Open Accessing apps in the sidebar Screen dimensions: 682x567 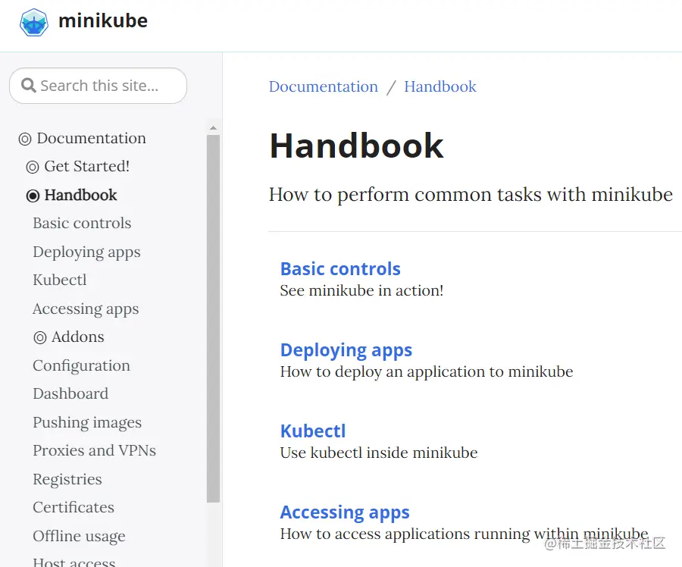(86, 309)
